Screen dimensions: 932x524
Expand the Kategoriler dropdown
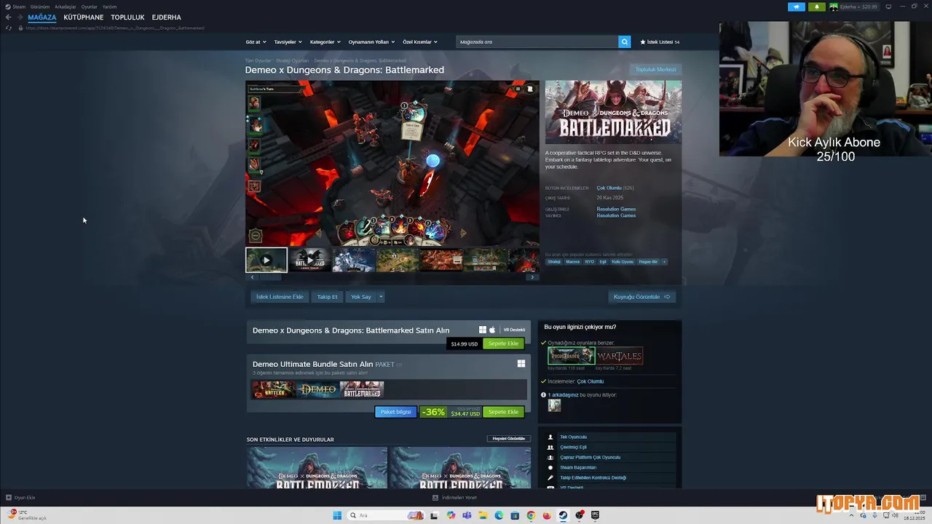[325, 42]
